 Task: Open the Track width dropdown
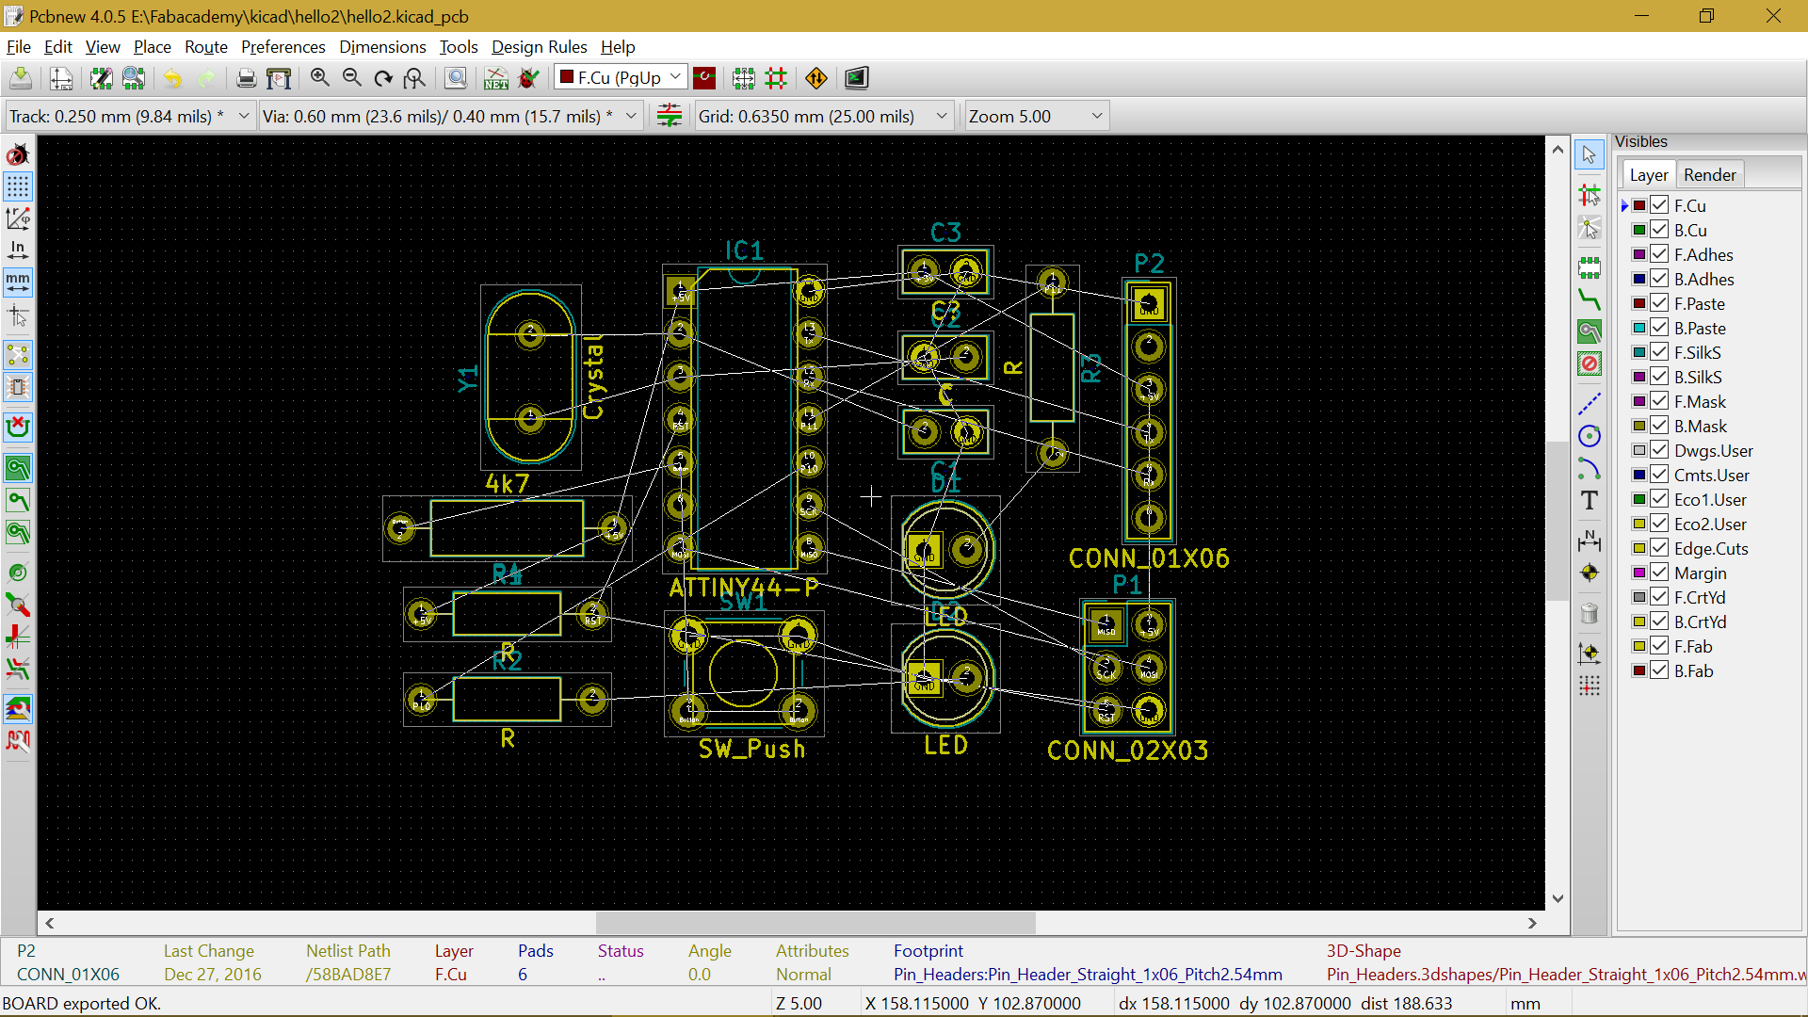130,116
